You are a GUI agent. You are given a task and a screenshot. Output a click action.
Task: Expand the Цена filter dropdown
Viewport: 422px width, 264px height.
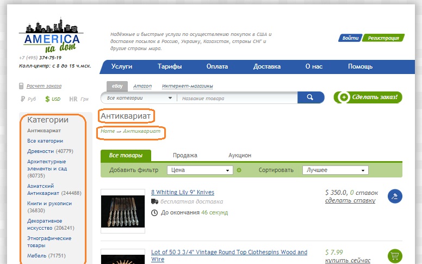[200, 170]
